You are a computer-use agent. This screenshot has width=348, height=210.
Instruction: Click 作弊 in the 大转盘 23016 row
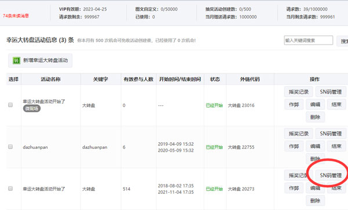[294, 105]
